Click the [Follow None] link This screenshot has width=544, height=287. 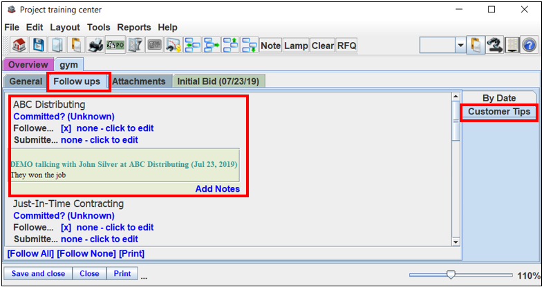click(x=86, y=254)
